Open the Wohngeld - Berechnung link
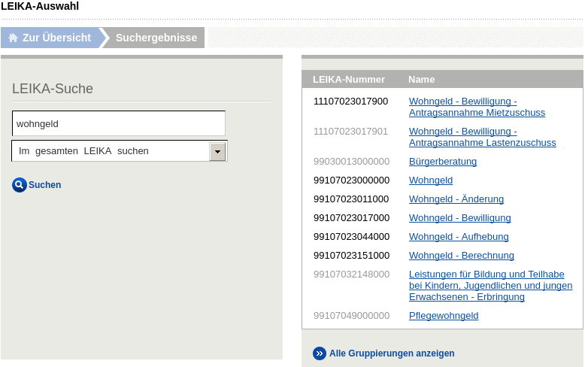 (462, 256)
